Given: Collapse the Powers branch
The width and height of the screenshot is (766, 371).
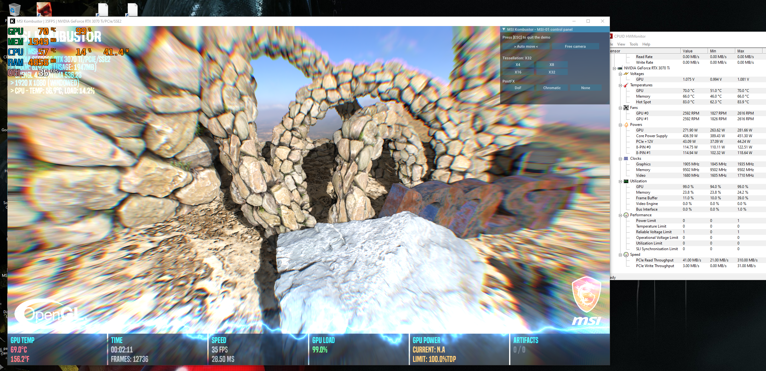Looking at the screenshot, I should click(620, 125).
